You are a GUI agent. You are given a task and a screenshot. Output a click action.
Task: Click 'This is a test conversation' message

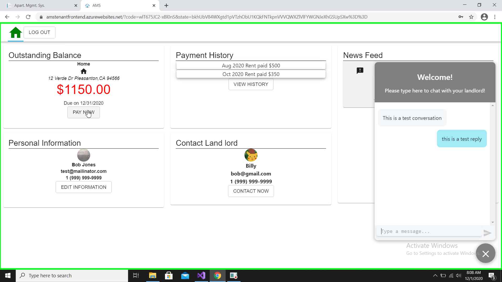(412, 118)
